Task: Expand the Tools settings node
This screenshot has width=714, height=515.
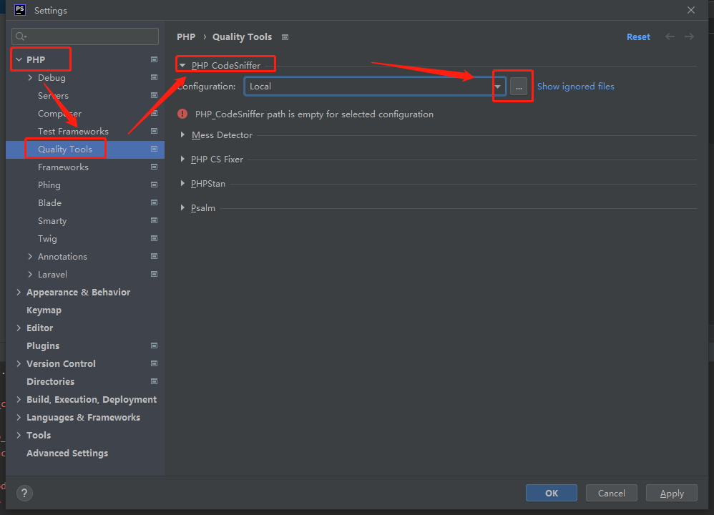Action: pos(19,435)
